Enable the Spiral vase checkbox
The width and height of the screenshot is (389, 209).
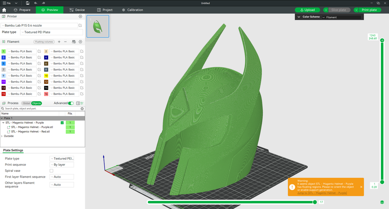coord(51,171)
